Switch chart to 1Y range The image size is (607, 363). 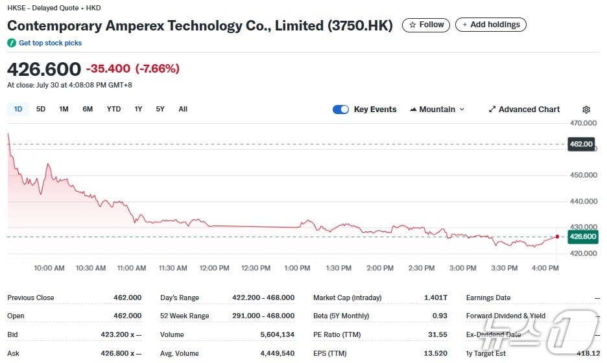(x=138, y=109)
